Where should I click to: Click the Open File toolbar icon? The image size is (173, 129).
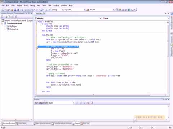tap(12, 10)
